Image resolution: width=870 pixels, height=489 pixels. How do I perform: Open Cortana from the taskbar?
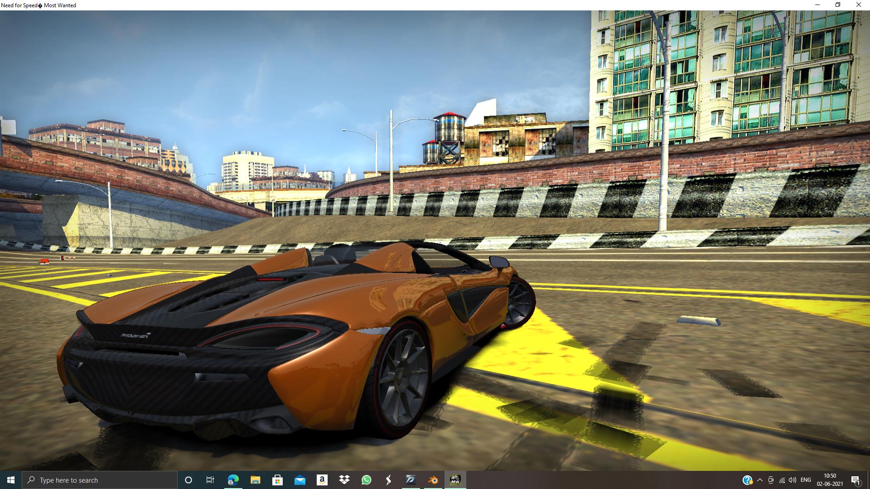188,480
